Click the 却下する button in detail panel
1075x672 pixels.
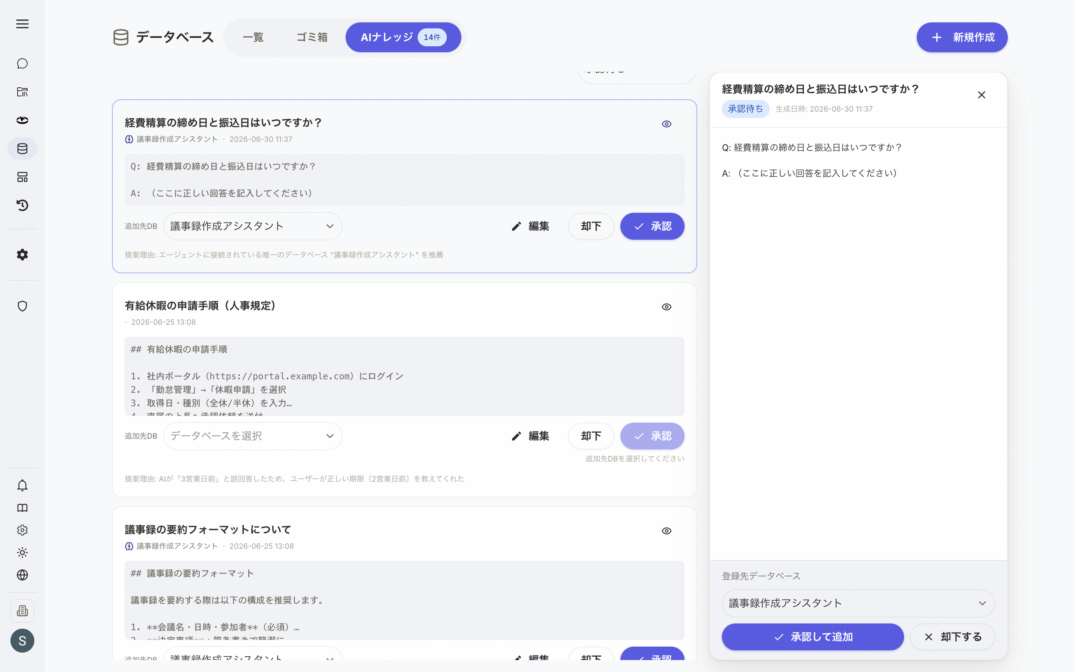click(952, 637)
